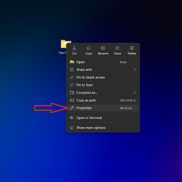This screenshot has height=182, width=182.
Task: Click the Rename label text
Action: click(103, 53)
